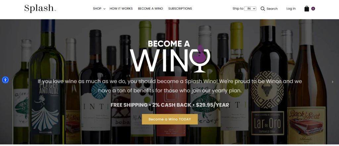
Task: Click the free shipping cash back tagline
Action: [170, 105]
